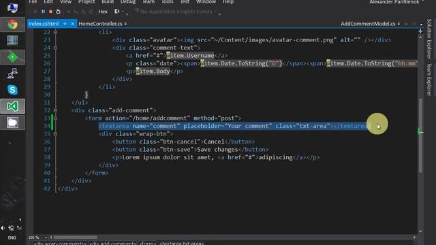This screenshot has height=245, width=436.
Task: Open the file manager taskbar icon
Action: click(x=12, y=122)
